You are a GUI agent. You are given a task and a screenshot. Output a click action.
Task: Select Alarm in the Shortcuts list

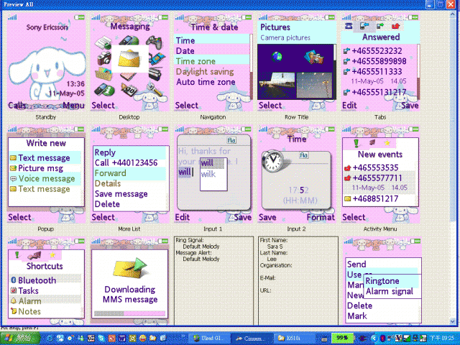click(45, 301)
